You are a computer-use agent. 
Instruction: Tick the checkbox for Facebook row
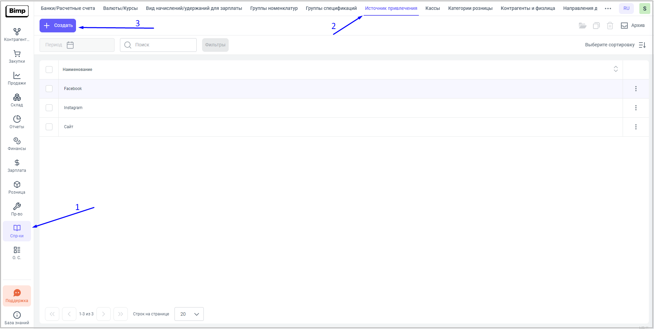(49, 89)
